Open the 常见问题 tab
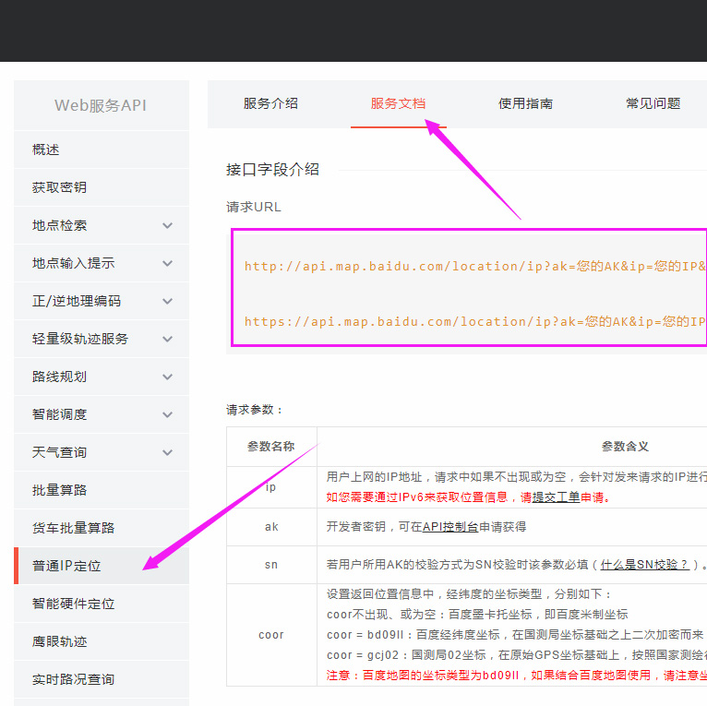Screen dimensions: 707x706 pyautogui.click(x=653, y=103)
